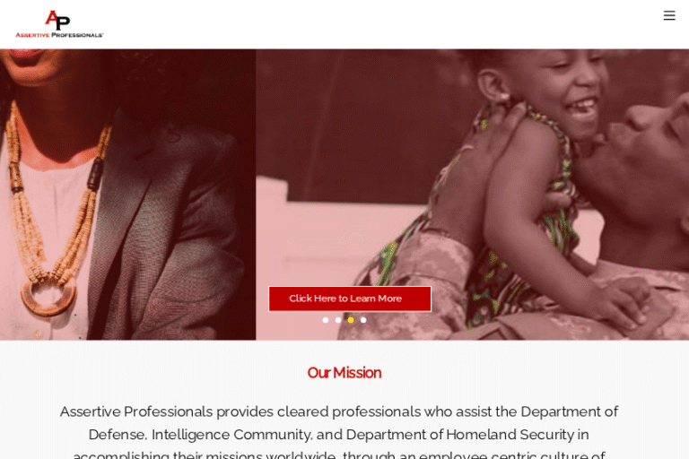
Task: Click the 'Department of' text ending the first mission line
Action: [x=570, y=411]
